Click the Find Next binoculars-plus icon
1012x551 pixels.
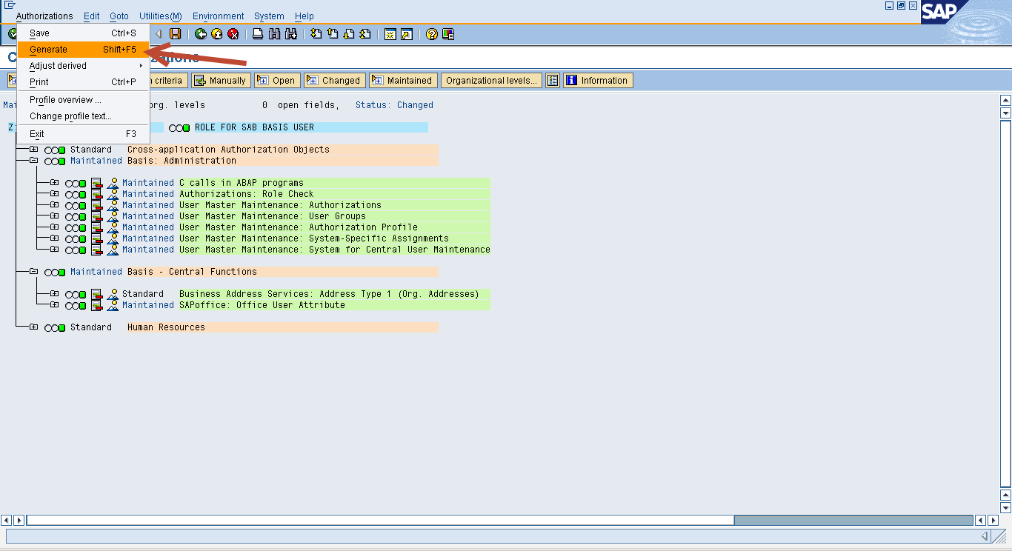coord(291,34)
